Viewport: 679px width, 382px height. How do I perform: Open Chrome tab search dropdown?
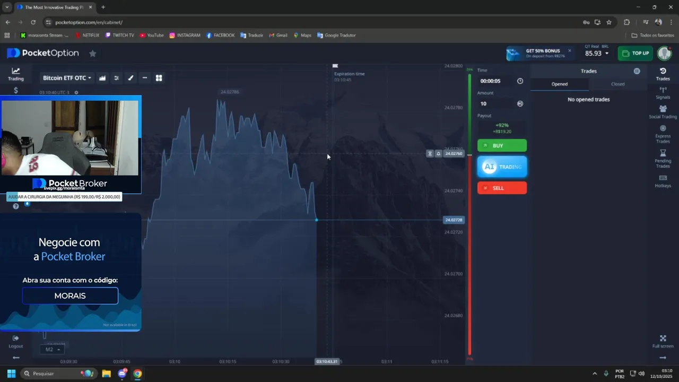[6, 7]
